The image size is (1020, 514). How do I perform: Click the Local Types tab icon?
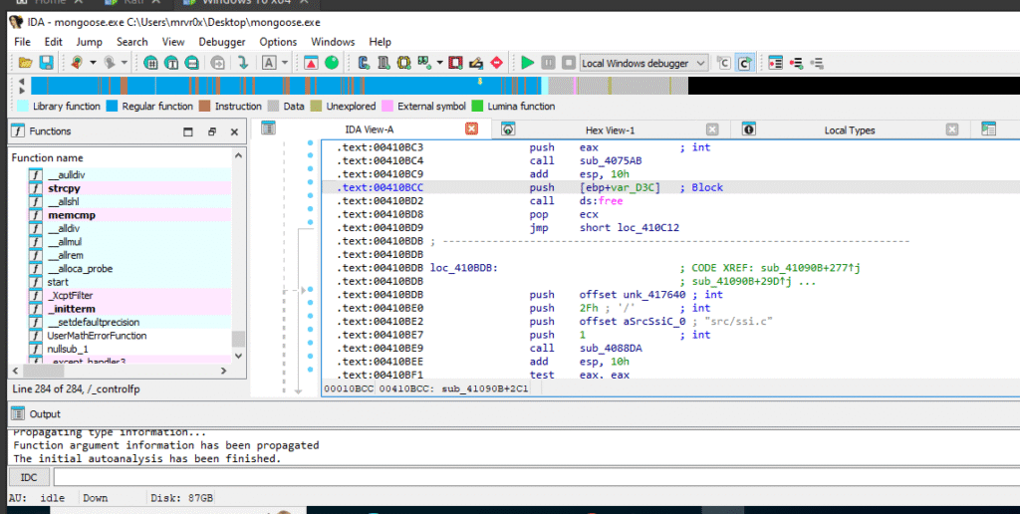[749, 129]
